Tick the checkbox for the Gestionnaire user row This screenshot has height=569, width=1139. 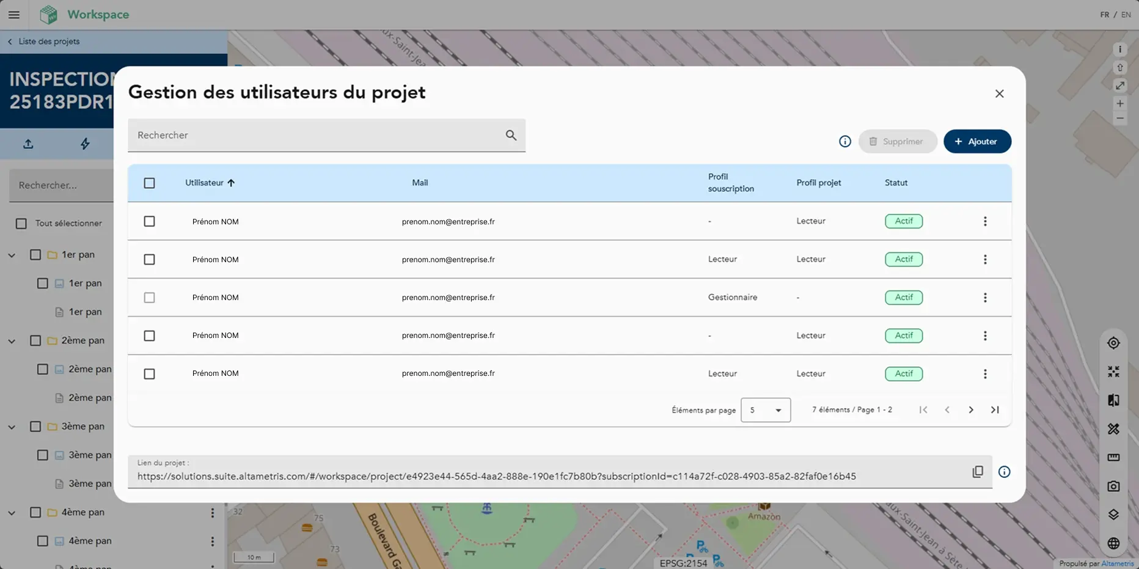149,298
